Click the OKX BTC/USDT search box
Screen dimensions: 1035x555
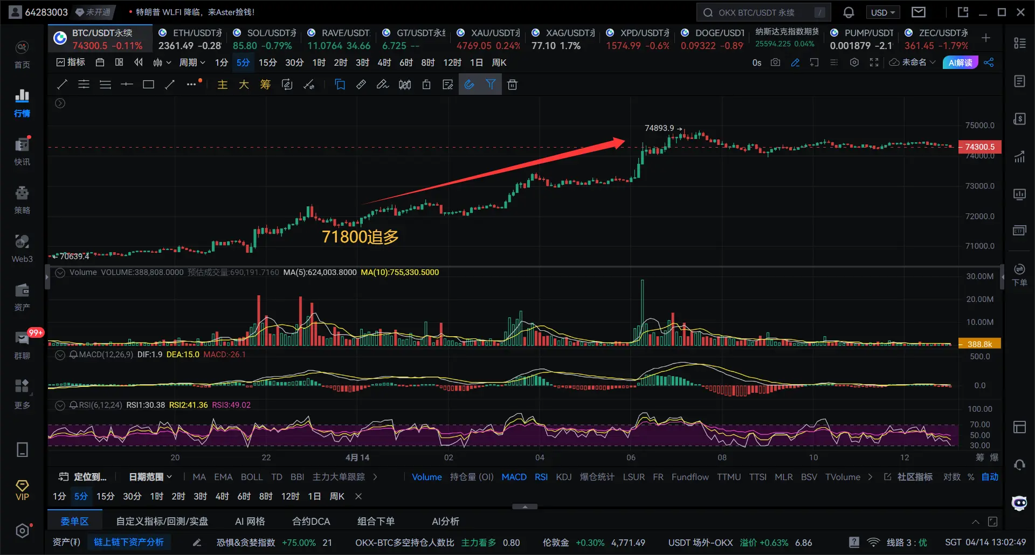click(x=763, y=12)
